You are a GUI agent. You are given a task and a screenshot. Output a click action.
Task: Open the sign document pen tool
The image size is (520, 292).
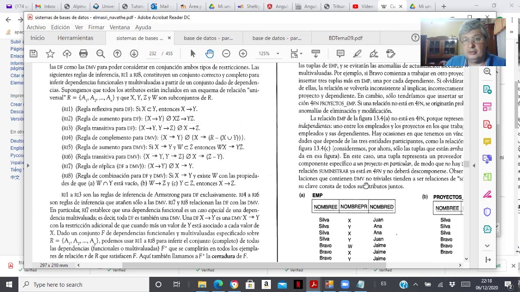[374, 54]
